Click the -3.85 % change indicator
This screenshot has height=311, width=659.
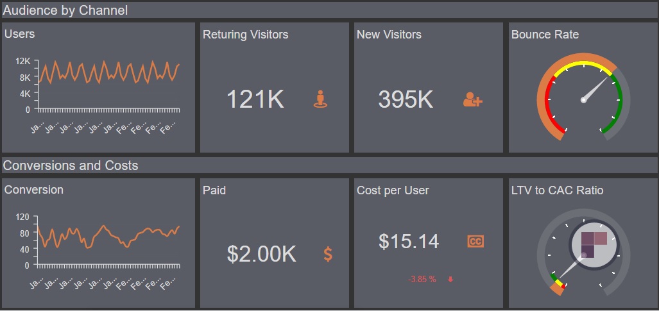[422, 279]
